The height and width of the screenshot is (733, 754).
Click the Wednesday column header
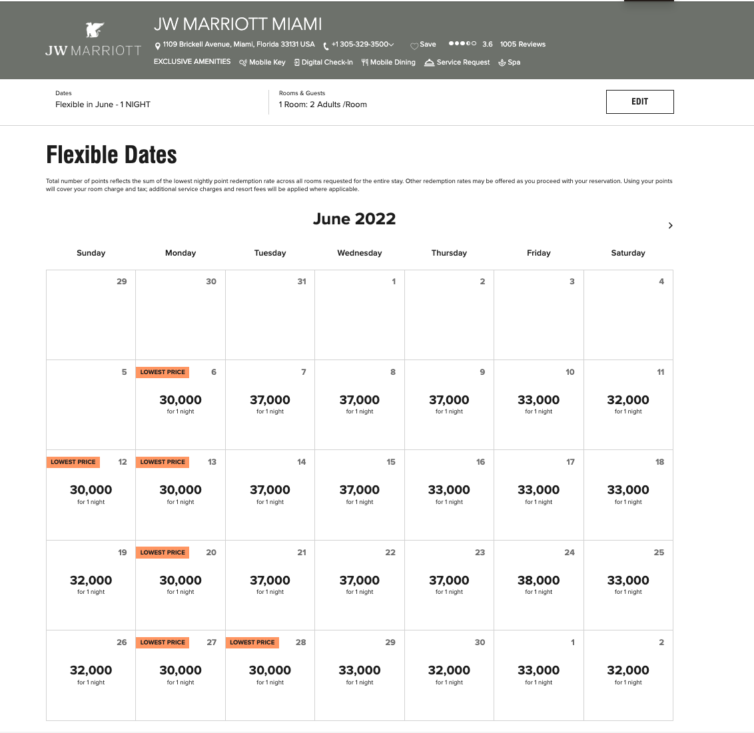tap(359, 253)
